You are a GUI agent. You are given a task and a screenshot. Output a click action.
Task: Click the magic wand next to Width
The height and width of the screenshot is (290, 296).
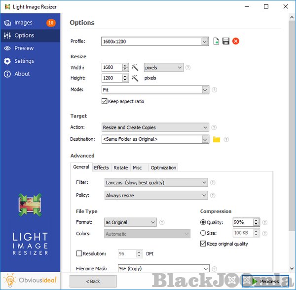click(134, 68)
